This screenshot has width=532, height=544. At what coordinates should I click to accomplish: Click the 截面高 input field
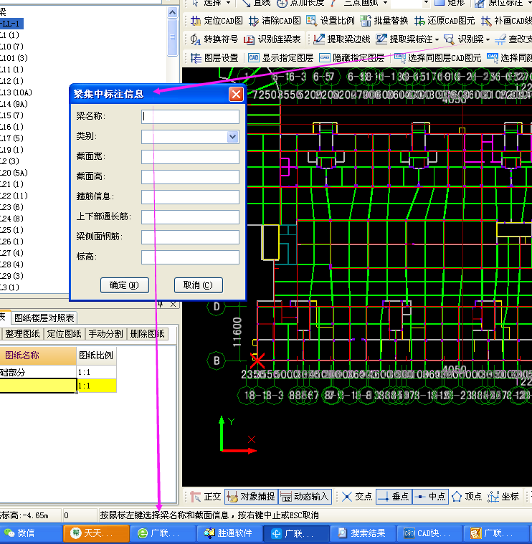click(x=190, y=177)
